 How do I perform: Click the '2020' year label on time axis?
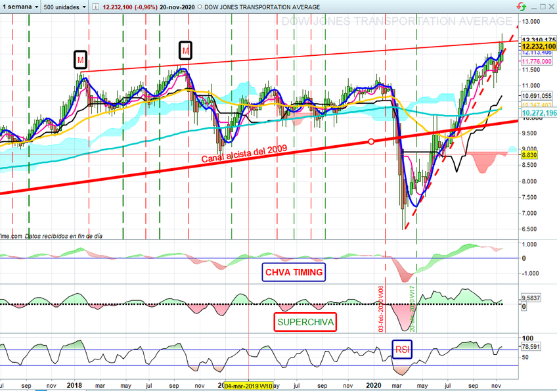[374, 385]
